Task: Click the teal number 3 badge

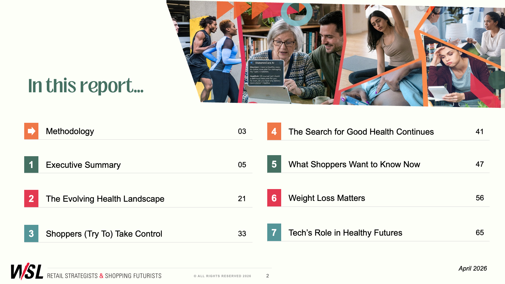Action: [31, 234]
